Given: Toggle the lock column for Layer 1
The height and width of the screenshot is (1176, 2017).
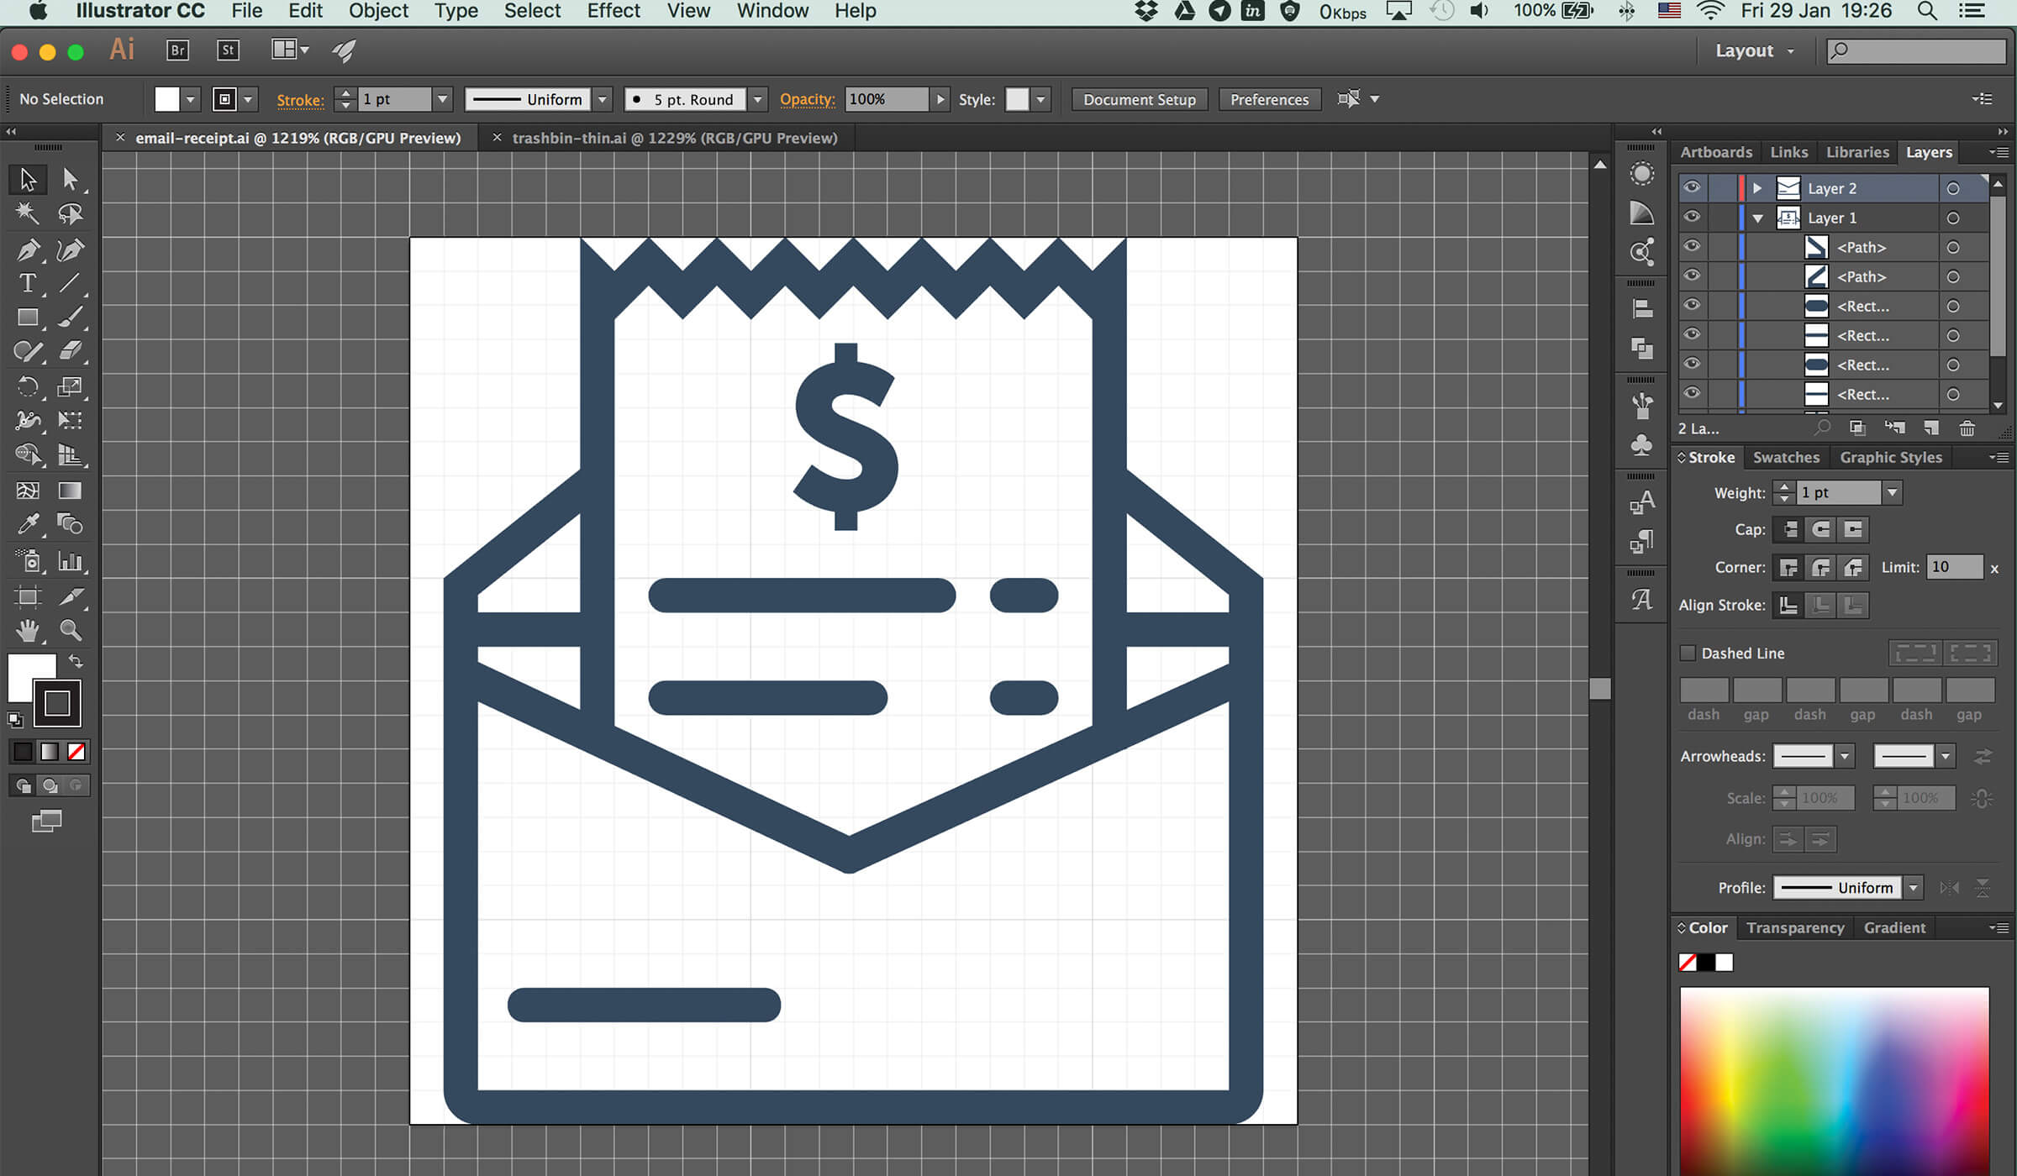Looking at the screenshot, I should [1723, 218].
